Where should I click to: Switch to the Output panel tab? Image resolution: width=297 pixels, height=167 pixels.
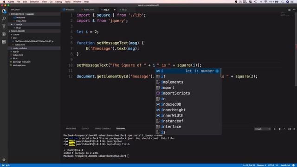click(x=85, y=129)
